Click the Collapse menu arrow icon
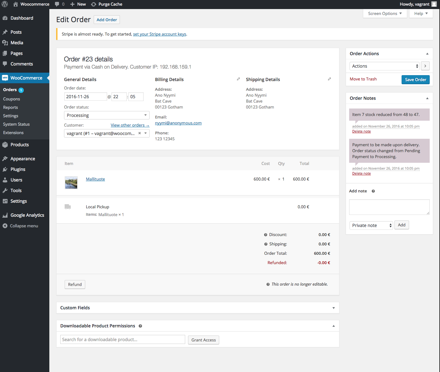Screen dimensions: 440x372 (5, 226)
